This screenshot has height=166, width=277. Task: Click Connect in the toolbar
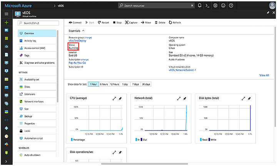point(75,23)
